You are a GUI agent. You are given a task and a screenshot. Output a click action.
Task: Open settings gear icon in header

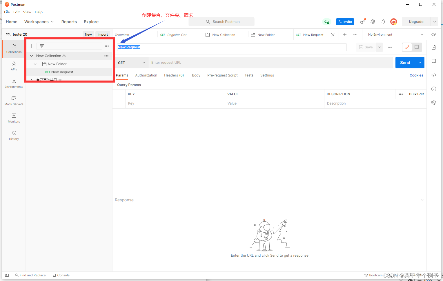(373, 22)
